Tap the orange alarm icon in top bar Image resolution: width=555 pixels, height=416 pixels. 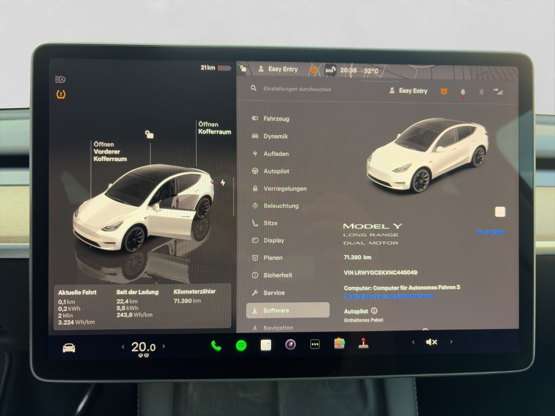point(313,70)
